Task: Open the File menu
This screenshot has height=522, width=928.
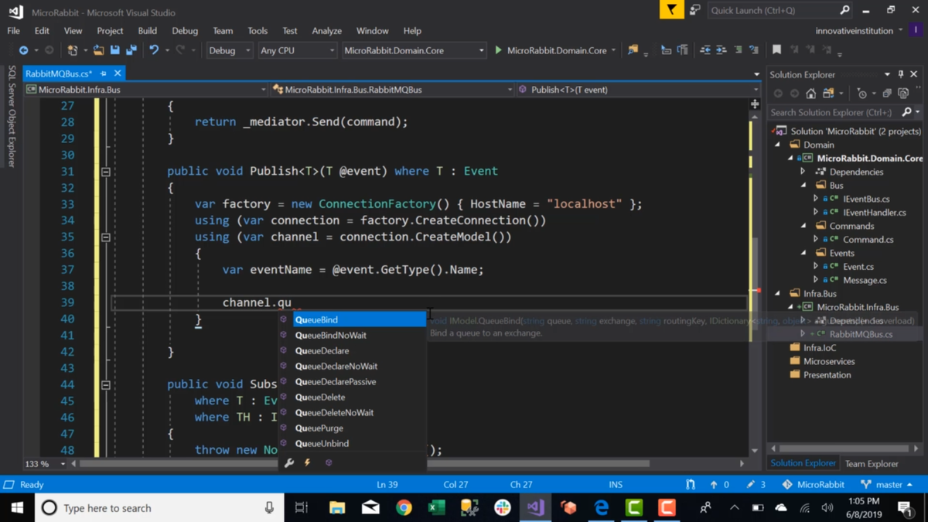Action: point(14,31)
